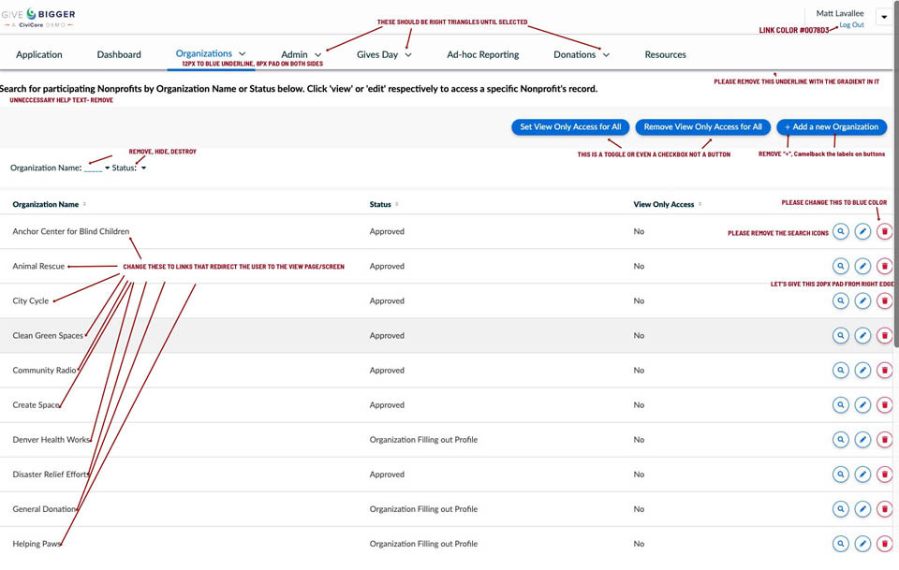
Task: Click the edit pencil icon for Animal Rescue
Action: pos(862,267)
